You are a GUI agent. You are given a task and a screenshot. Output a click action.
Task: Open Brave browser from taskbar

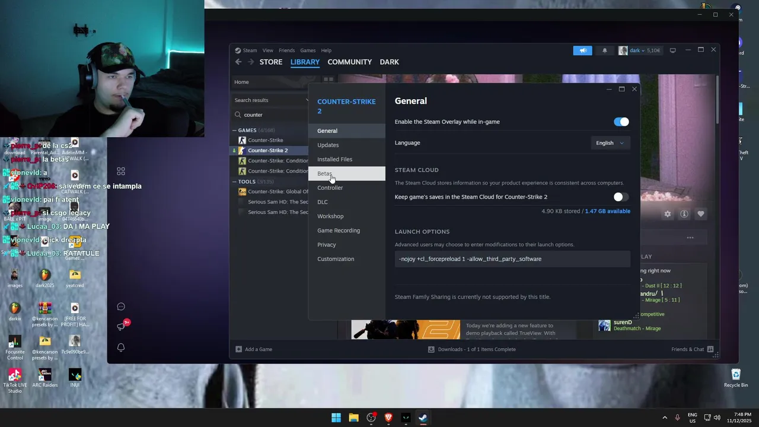388,418
